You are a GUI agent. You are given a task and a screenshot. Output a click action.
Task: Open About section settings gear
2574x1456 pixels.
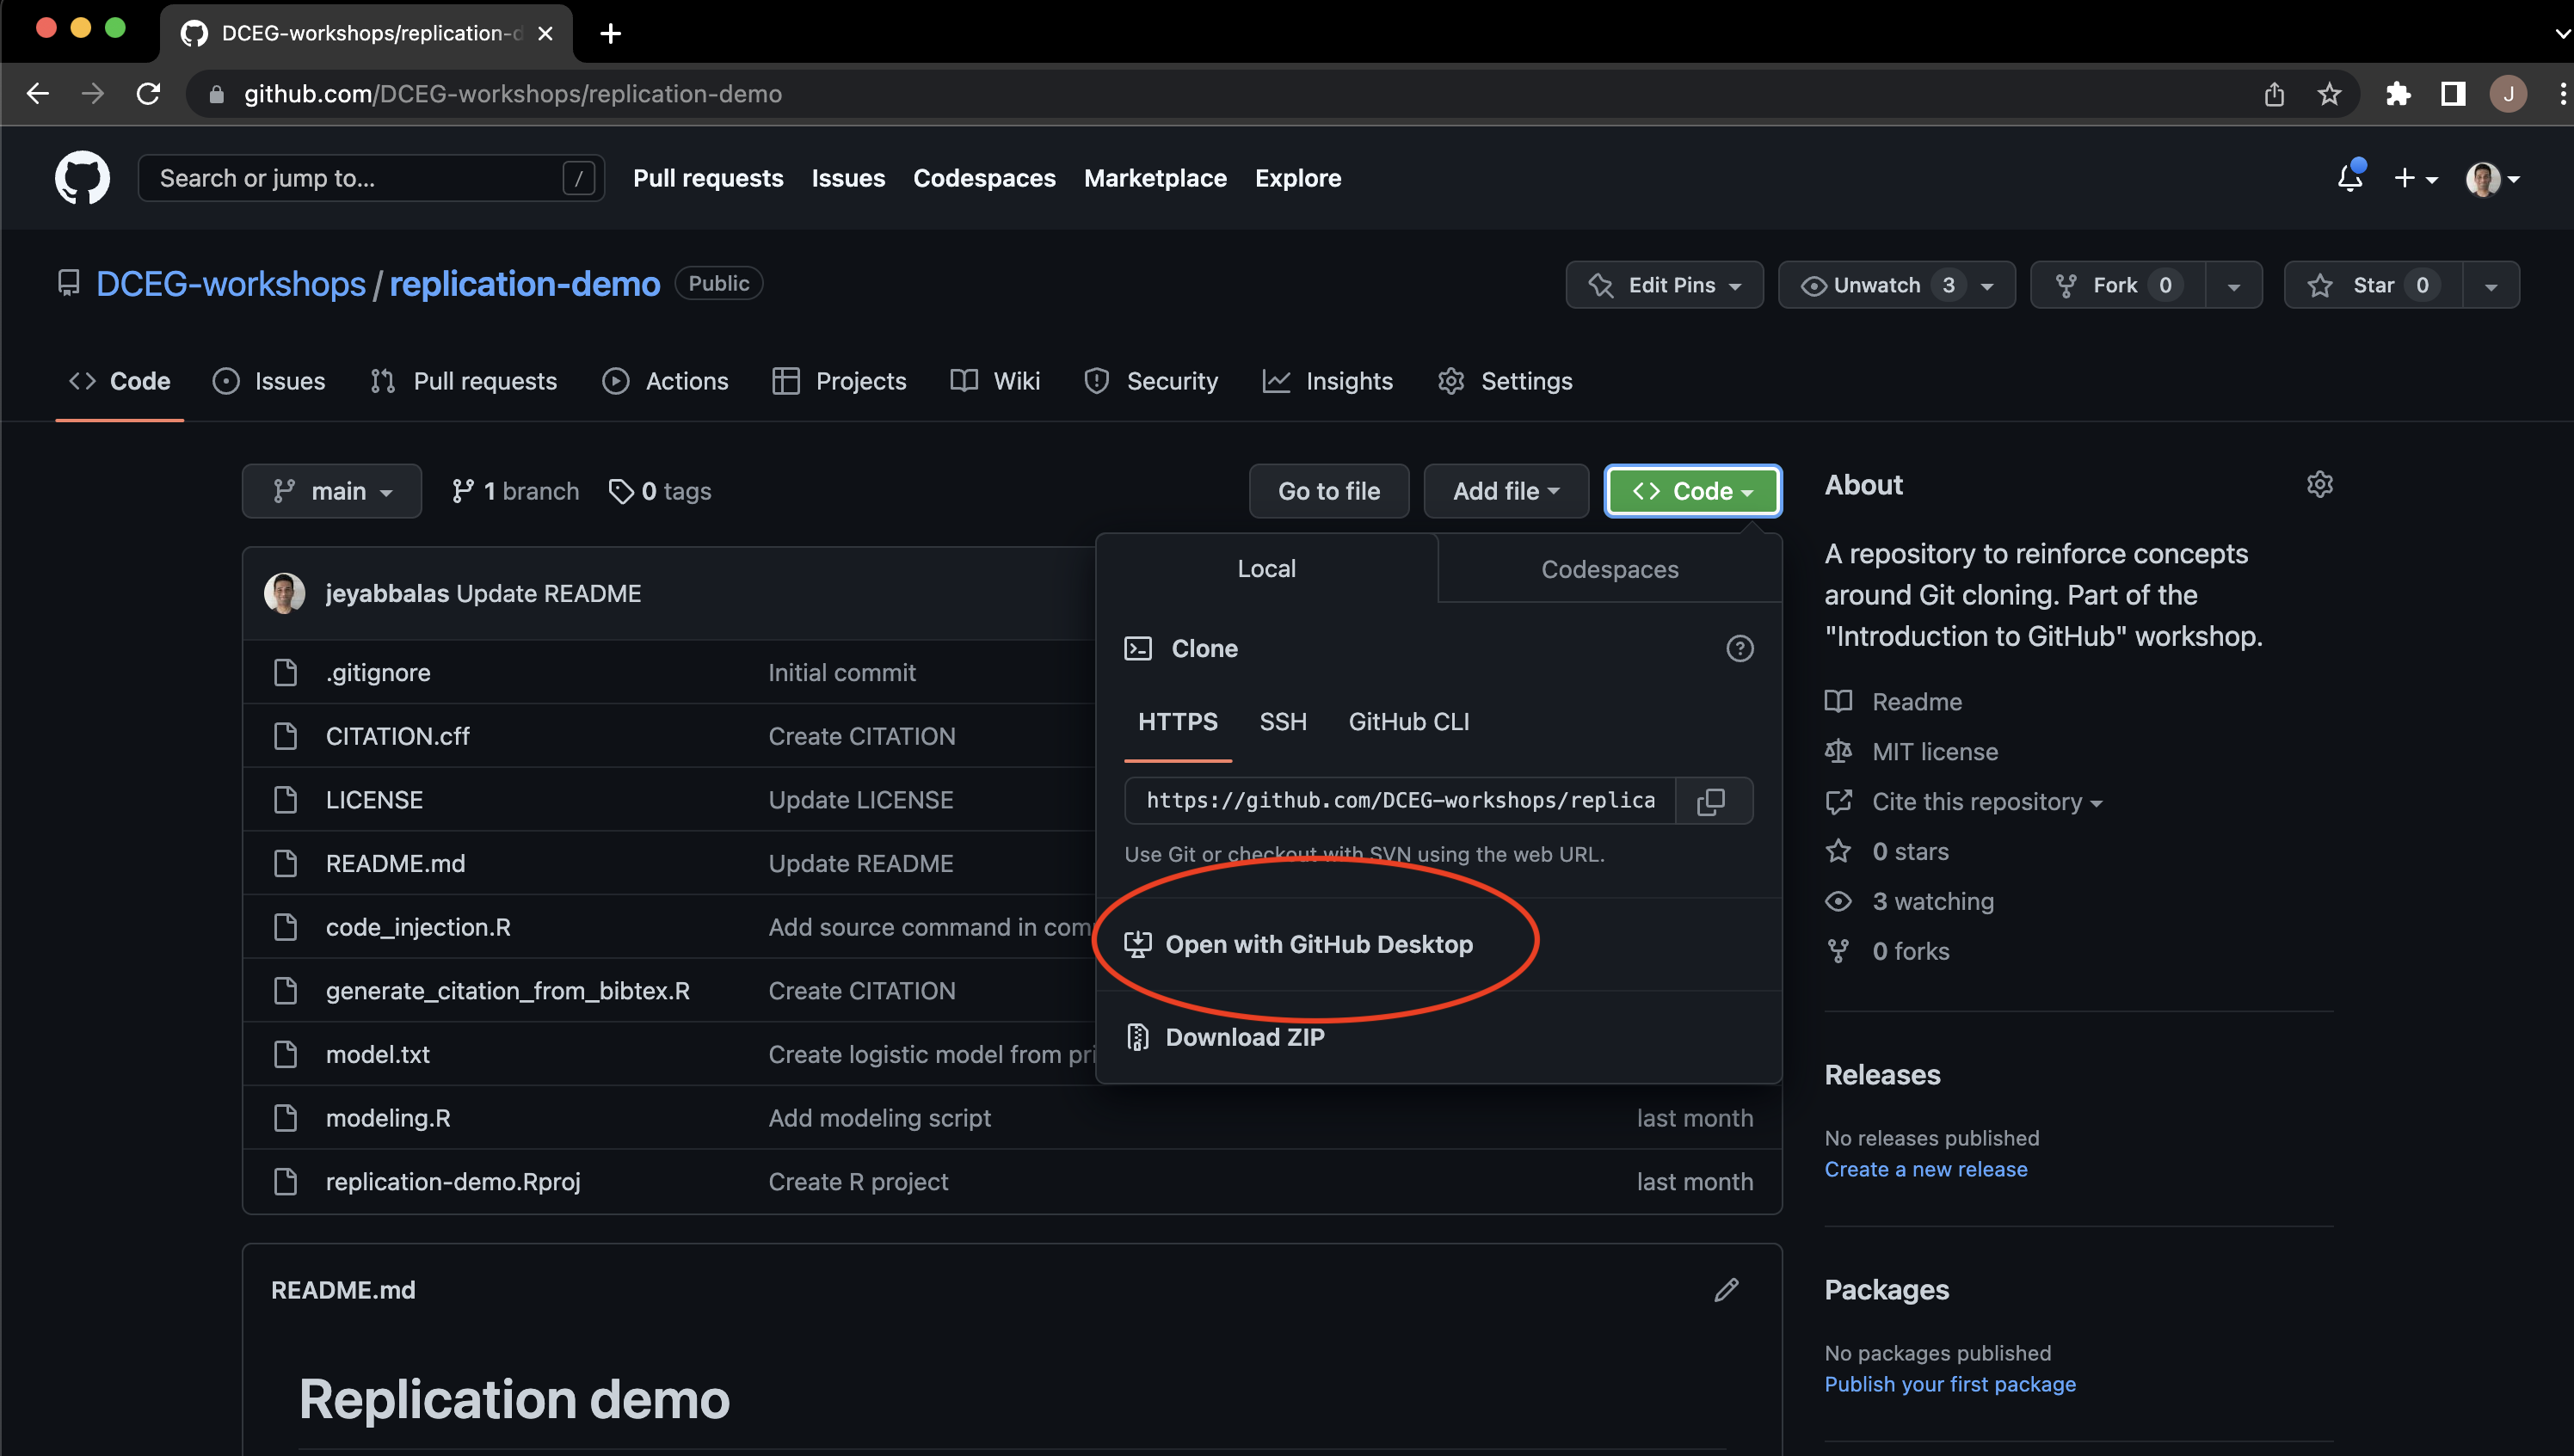pos(2319,485)
